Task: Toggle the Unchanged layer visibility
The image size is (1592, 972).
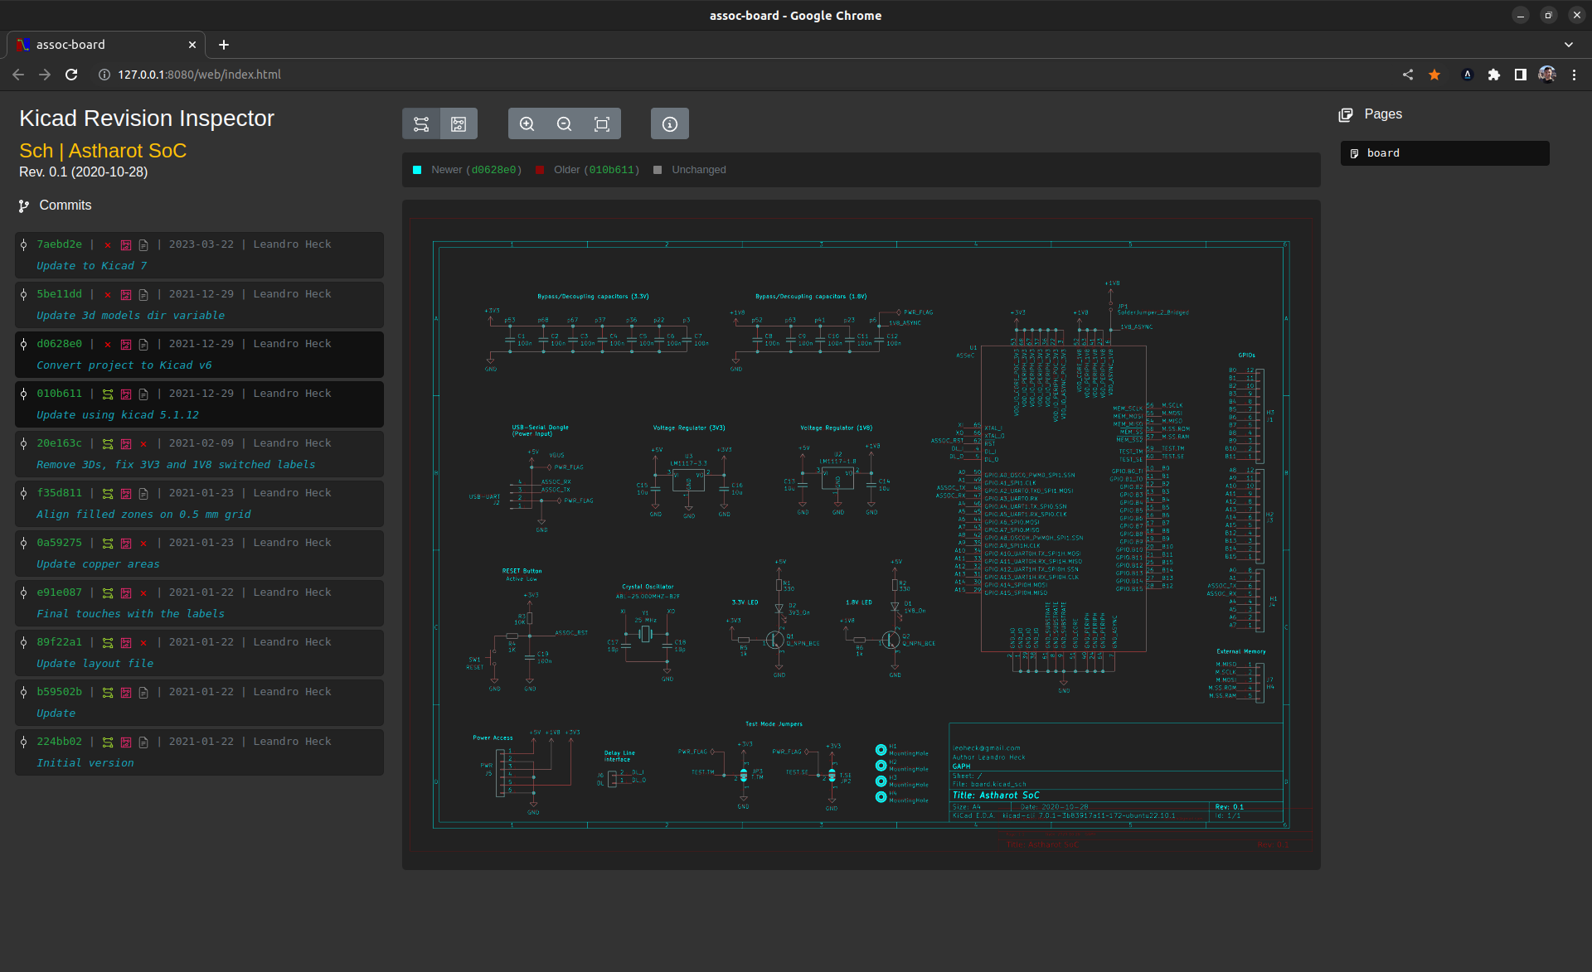Action: [x=656, y=169]
